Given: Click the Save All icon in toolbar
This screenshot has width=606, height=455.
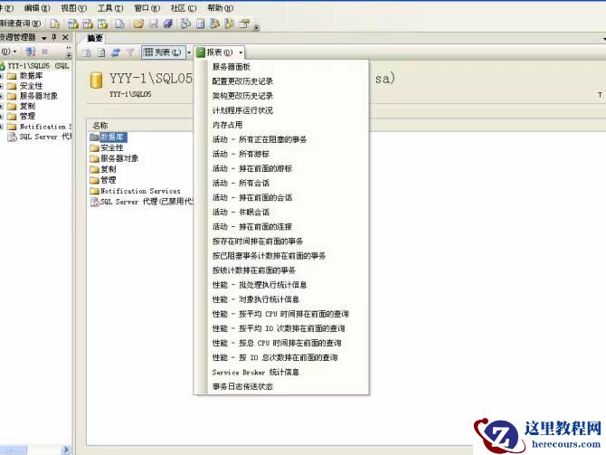Looking at the screenshot, I should (x=167, y=24).
